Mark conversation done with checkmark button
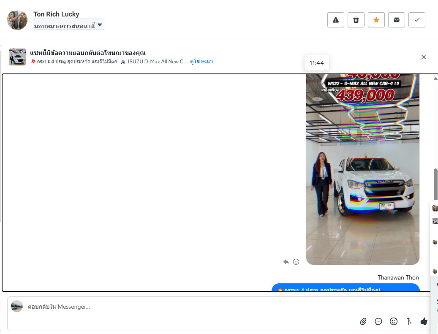 point(417,20)
